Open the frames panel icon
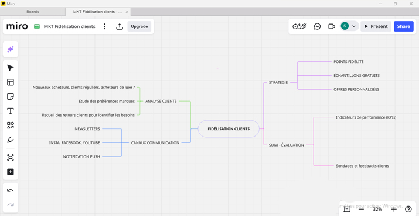The height and width of the screenshot is (216, 419). coord(347,210)
